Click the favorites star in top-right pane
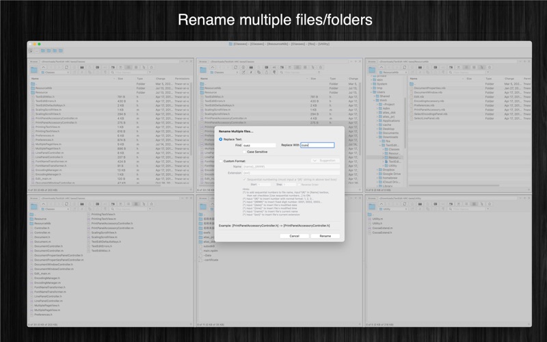This screenshot has height=342, width=547. 490,67
